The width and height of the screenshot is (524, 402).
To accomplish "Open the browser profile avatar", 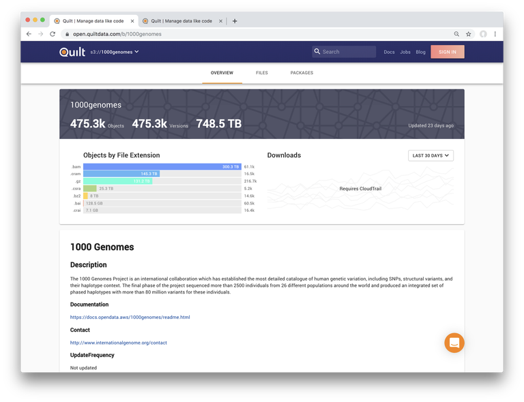I will tap(483, 34).
